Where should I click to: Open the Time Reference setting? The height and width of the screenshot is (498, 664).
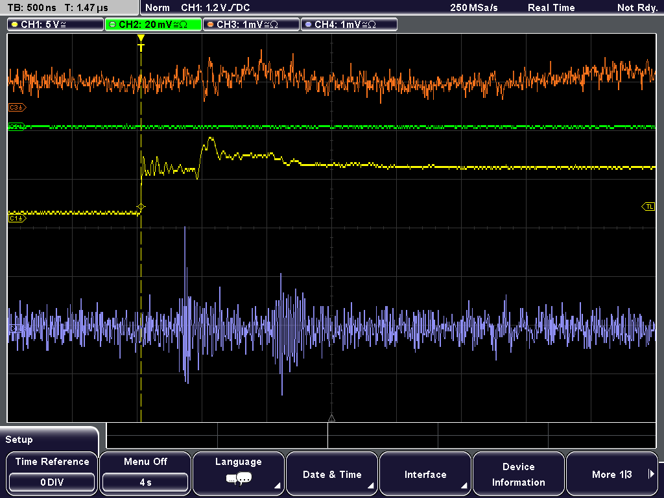pos(52,473)
